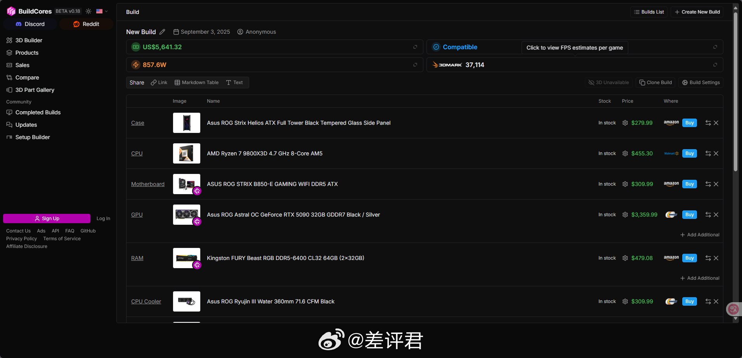Image resolution: width=742 pixels, height=358 pixels.
Task: Add Additional under GPU row
Action: click(x=700, y=235)
